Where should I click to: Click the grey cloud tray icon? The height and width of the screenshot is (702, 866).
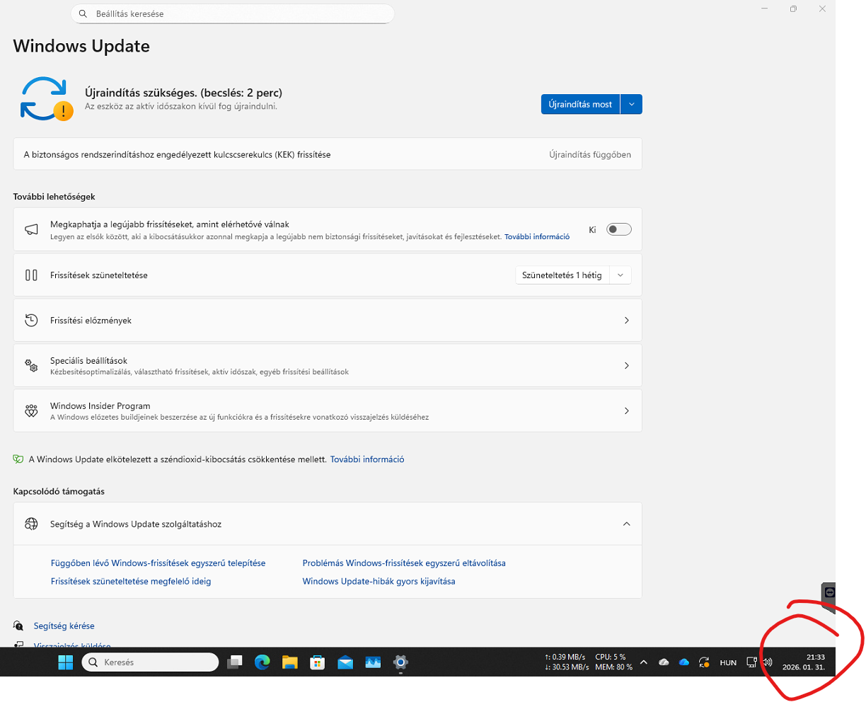click(x=664, y=662)
